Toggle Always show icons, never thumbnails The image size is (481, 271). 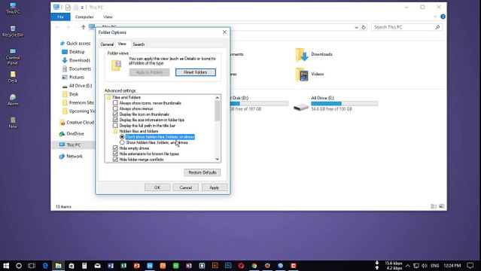[115, 103]
